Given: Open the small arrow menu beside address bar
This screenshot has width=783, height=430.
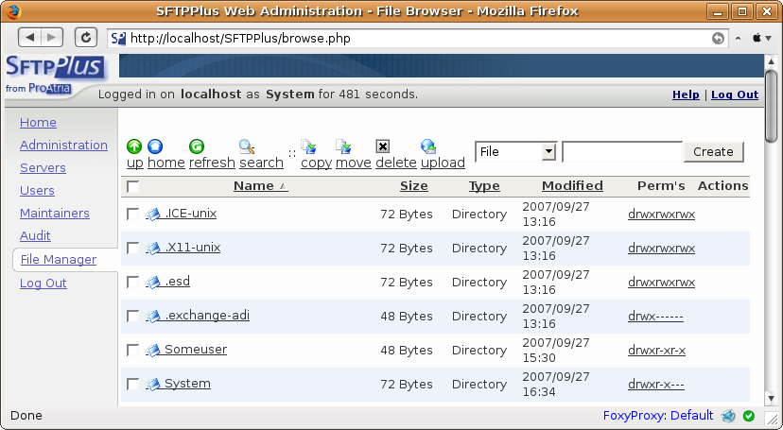Looking at the screenshot, I should tap(738, 39).
